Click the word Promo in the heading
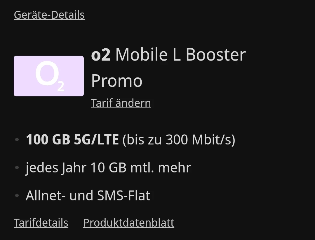 [116, 81]
